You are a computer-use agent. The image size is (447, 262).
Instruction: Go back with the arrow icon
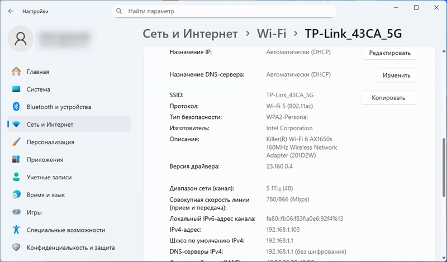tap(11, 11)
